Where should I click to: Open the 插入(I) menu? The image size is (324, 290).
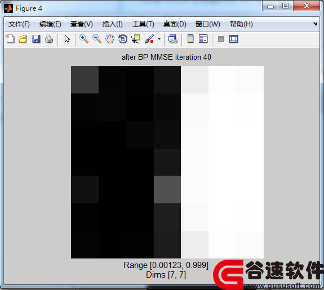112,24
